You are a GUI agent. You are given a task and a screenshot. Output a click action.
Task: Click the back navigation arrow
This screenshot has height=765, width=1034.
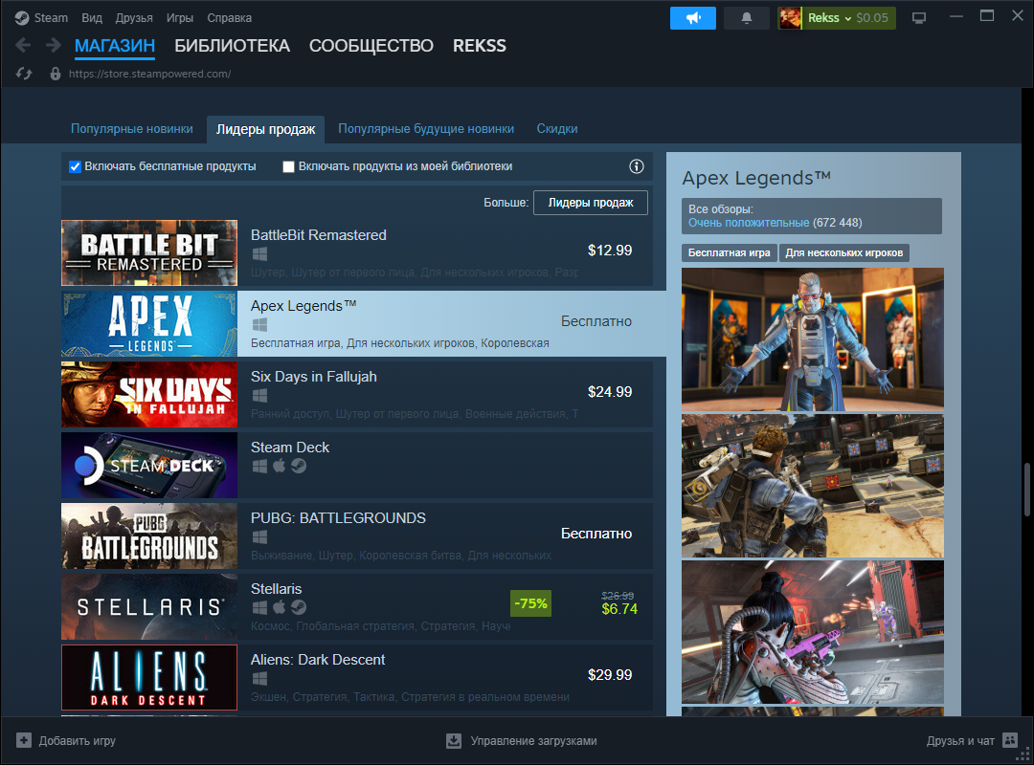click(21, 45)
